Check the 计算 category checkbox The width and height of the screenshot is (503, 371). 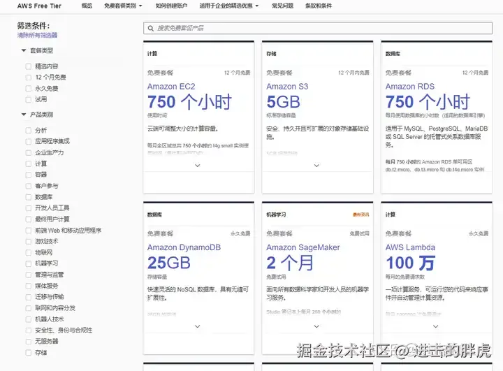click(x=29, y=163)
